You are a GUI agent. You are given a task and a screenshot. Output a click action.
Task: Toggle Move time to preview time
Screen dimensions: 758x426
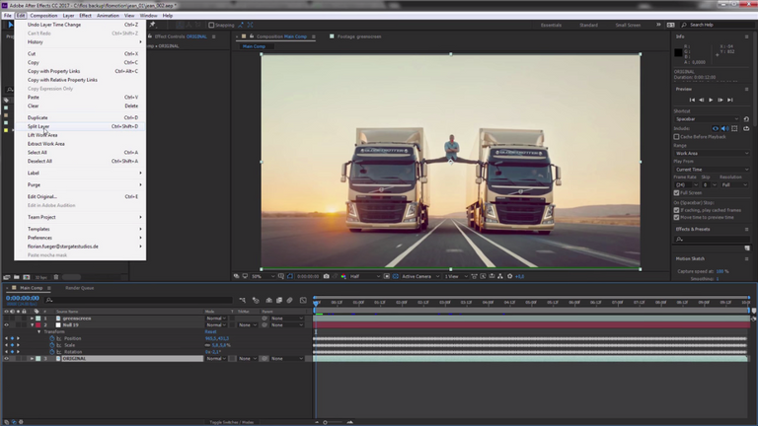tap(676, 217)
